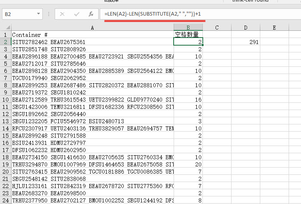
Task: Click the fill handle of cell B2
Action: coord(202,45)
